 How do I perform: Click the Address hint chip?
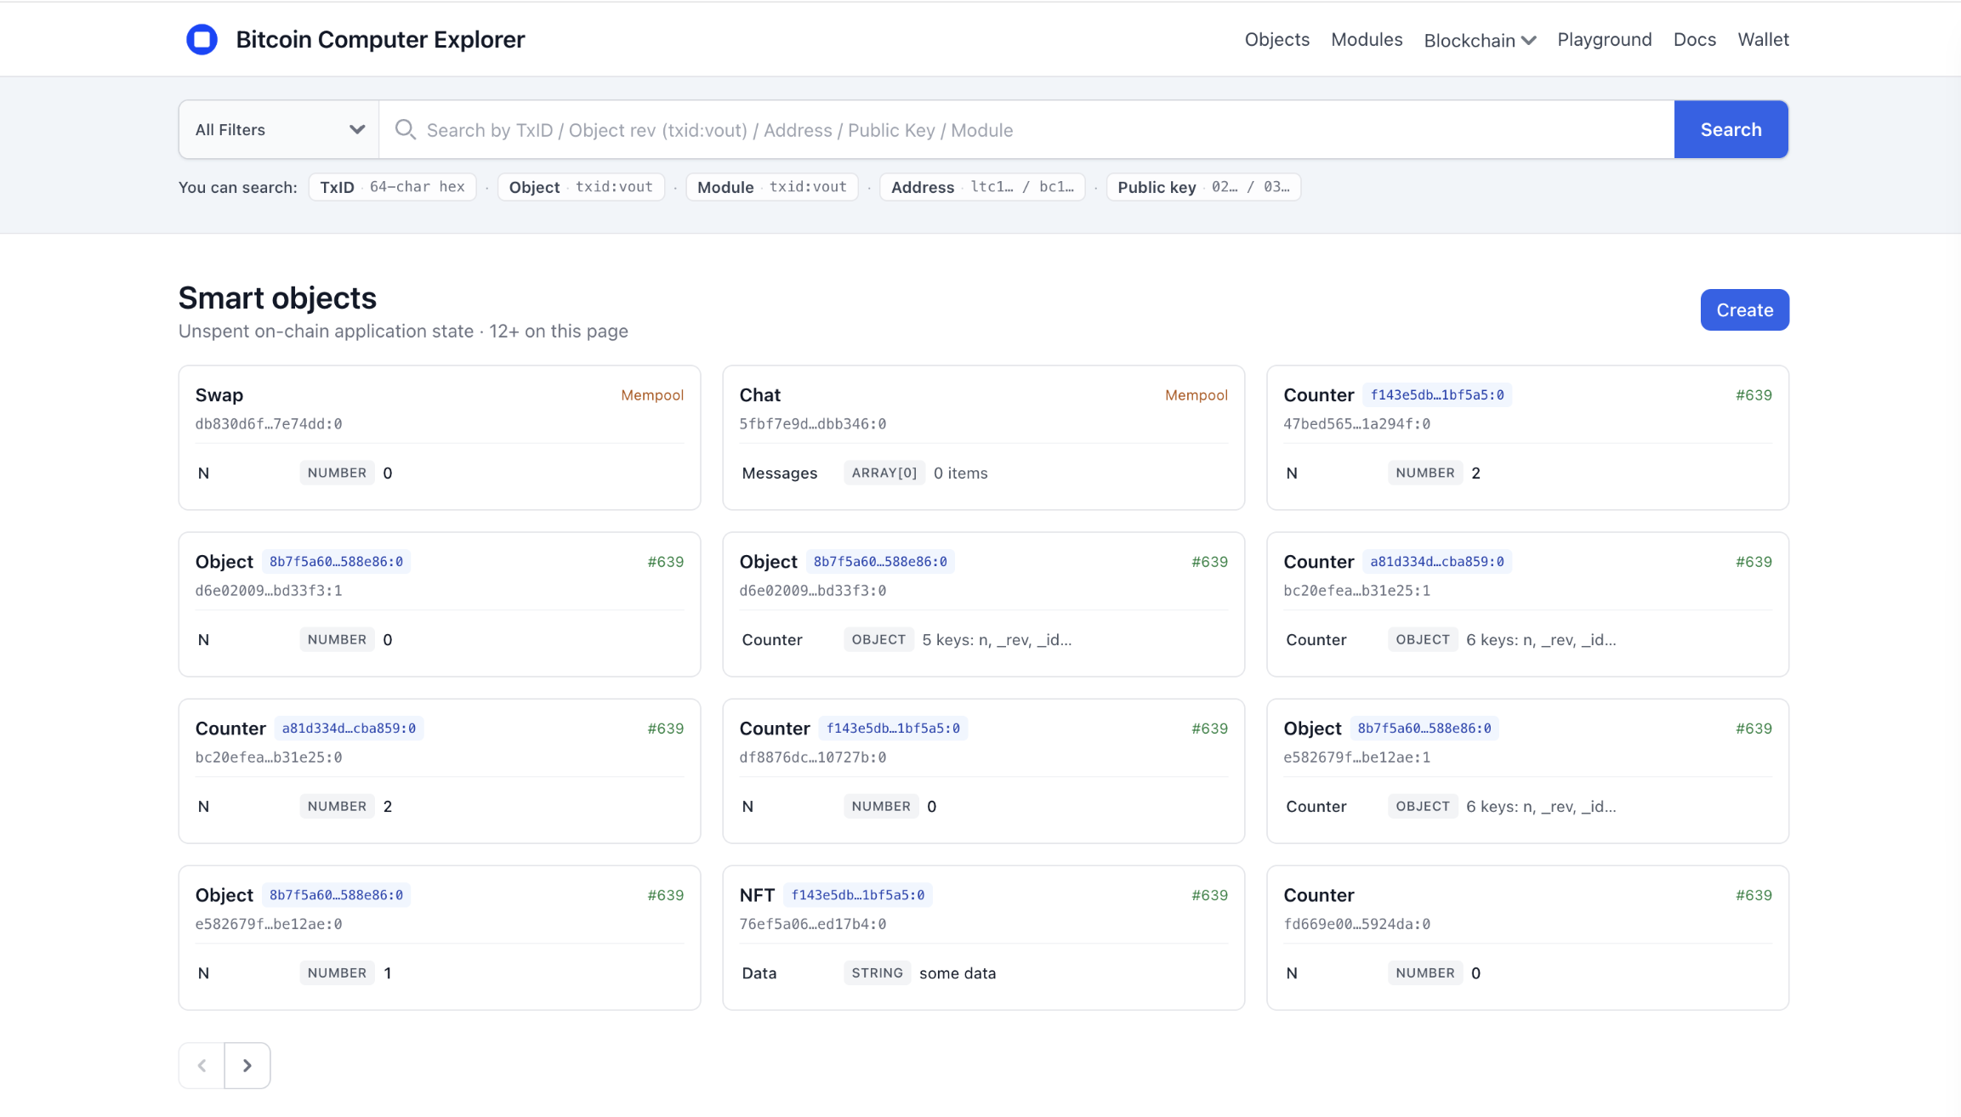click(982, 187)
